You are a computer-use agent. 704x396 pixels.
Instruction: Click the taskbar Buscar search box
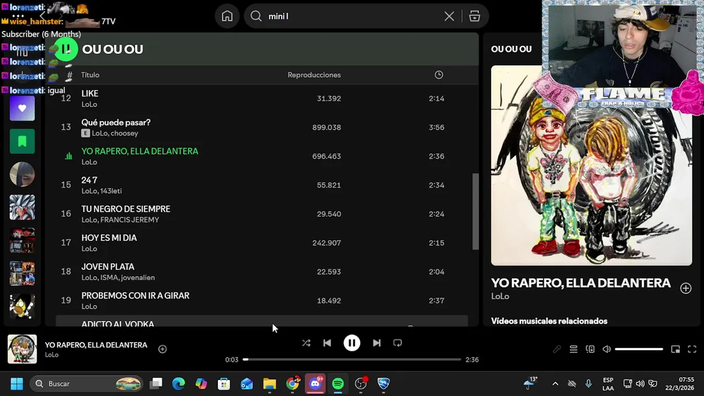[87, 383]
